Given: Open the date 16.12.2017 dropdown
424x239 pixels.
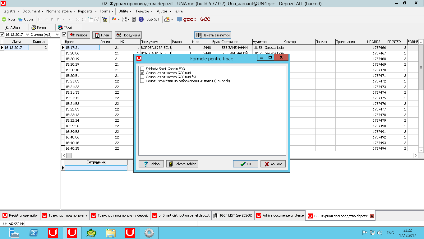Looking at the screenshot, I should coord(27,35).
